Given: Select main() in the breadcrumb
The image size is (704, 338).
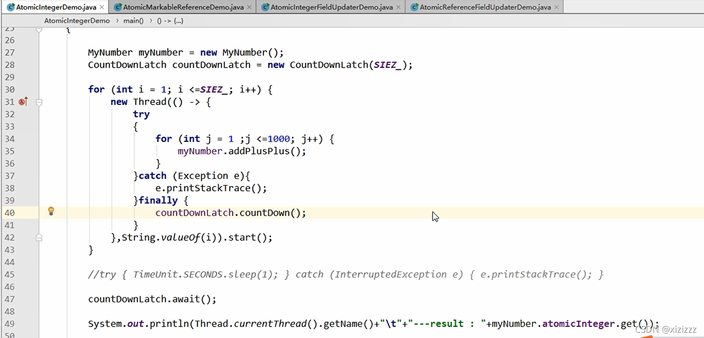Looking at the screenshot, I should (x=133, y=21).
